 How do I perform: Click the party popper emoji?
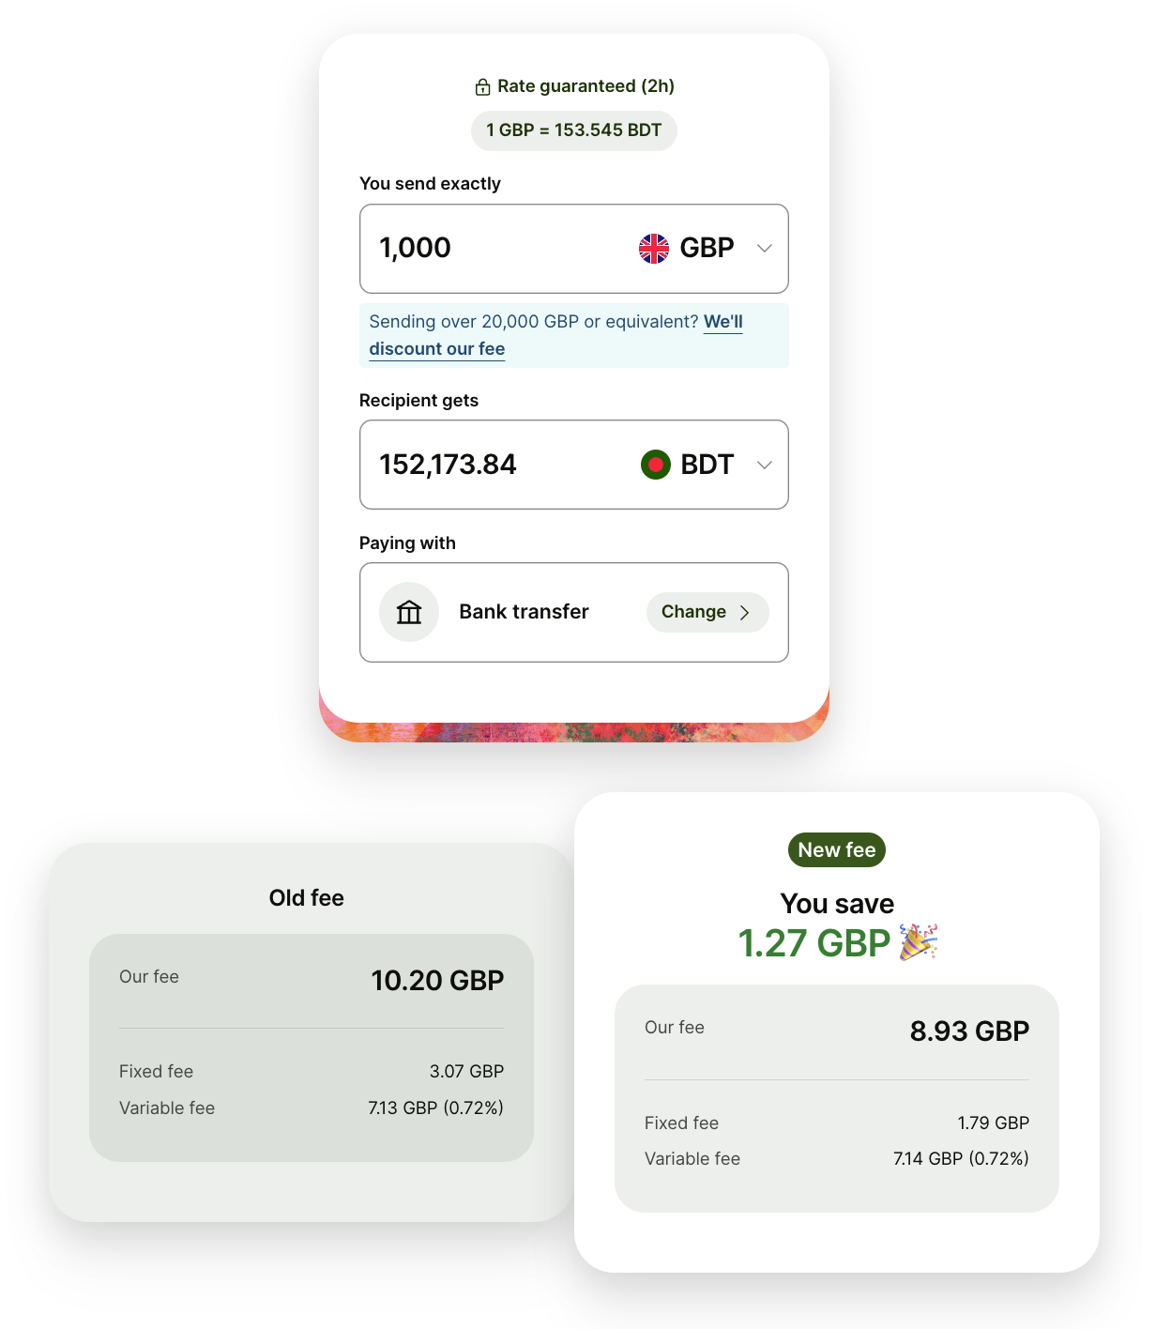pyautogui.click(x=918, y=942)
